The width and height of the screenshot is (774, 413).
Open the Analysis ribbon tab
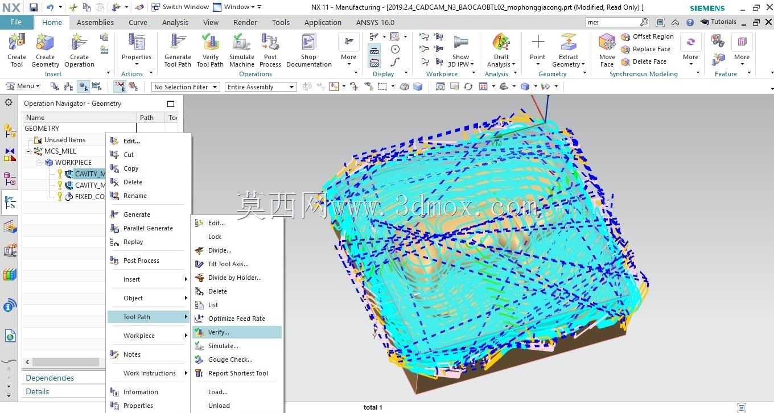(175, 22)
